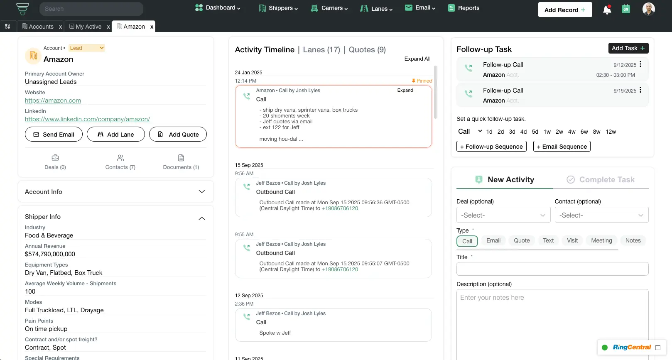The height and width of the screenshot is (360, 672).
Task: Click the Title input field
Action: (552, 269)
